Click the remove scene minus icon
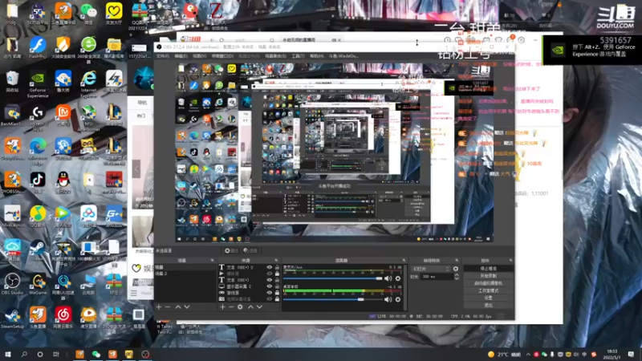 168,307
